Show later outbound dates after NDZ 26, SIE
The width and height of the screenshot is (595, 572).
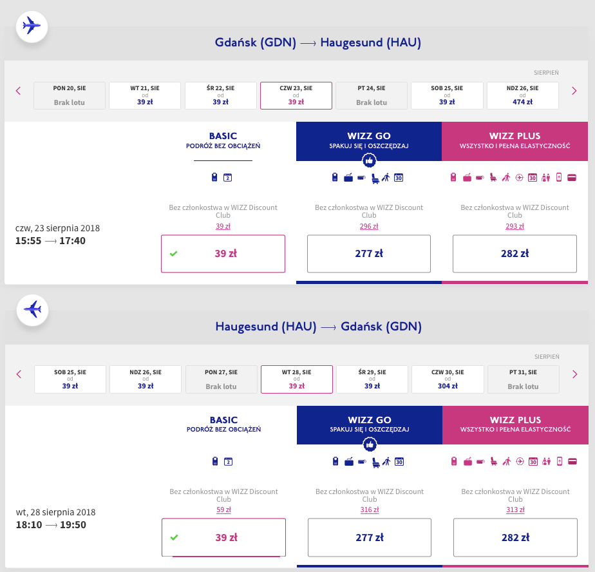coord(574,91)
